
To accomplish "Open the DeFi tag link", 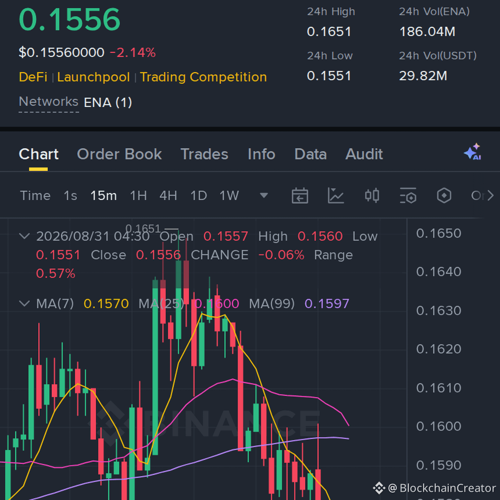I will [33, 77].
